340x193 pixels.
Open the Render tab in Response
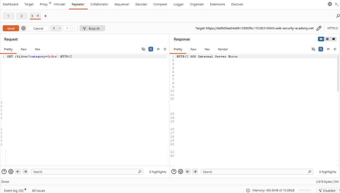[223, 49]
